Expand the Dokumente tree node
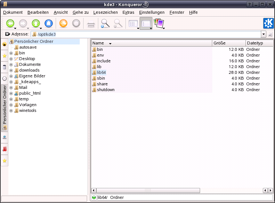The image size is (275, 203). tap(11, 65)
